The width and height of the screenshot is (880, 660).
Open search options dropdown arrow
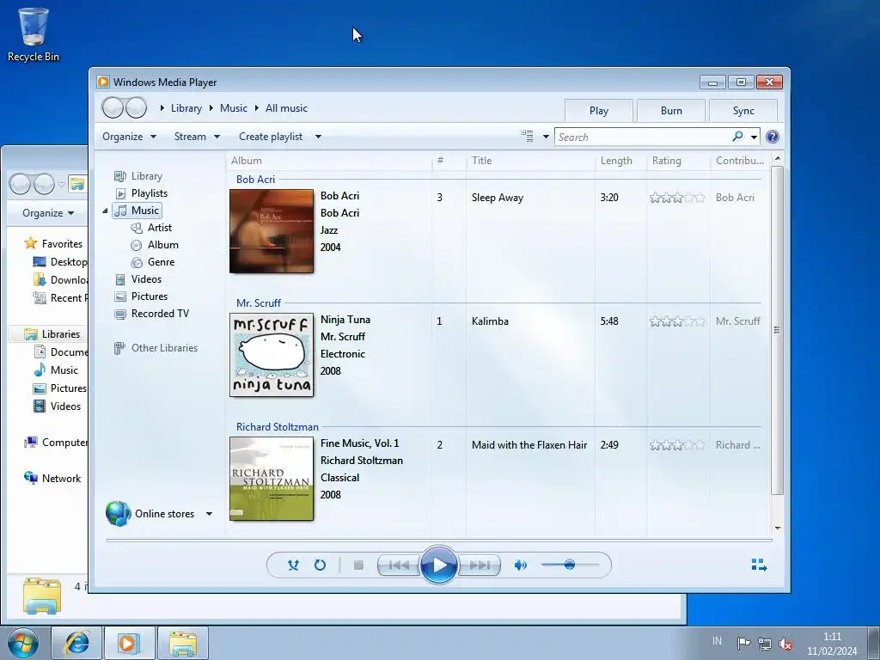tap(754, 137)
